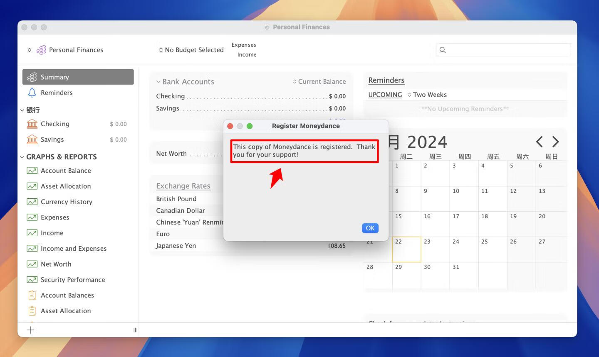This screenshot has height=357, width=599.
Task: Open the Income and Expenses graph
Action: click(x=74, y=248)
